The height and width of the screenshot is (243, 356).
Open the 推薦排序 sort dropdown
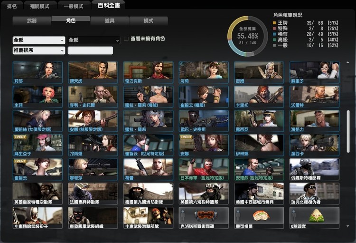(x=39, y=50)
